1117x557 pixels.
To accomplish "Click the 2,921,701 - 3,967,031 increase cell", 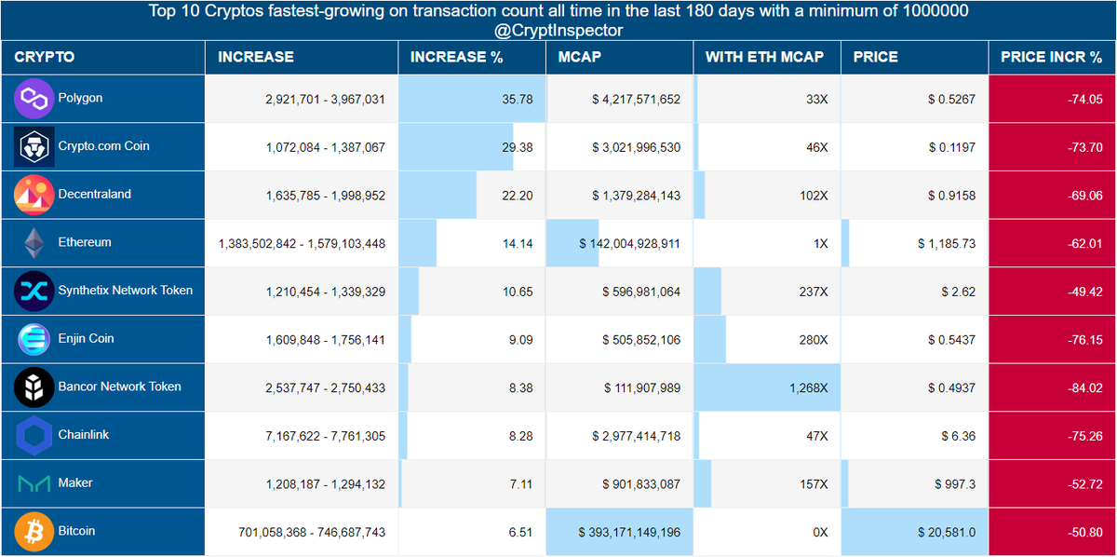I will (302, 99).
